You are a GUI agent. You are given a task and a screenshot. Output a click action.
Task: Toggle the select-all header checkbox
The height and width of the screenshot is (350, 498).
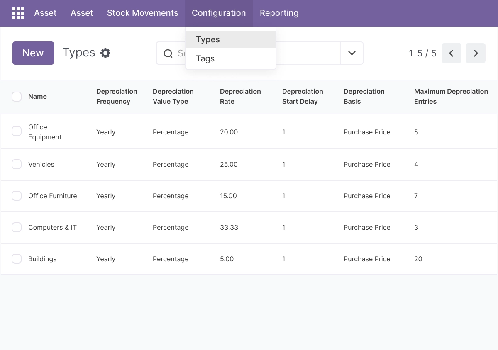[x=17, y=97]
